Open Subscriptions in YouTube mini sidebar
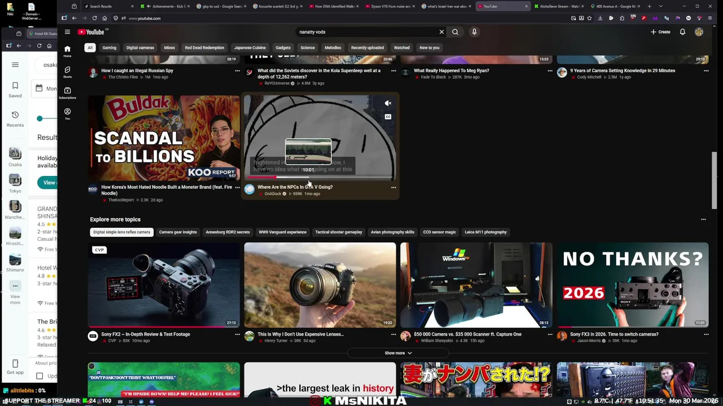The height and width of the screenshot is (406, 723). click(67, 93)
